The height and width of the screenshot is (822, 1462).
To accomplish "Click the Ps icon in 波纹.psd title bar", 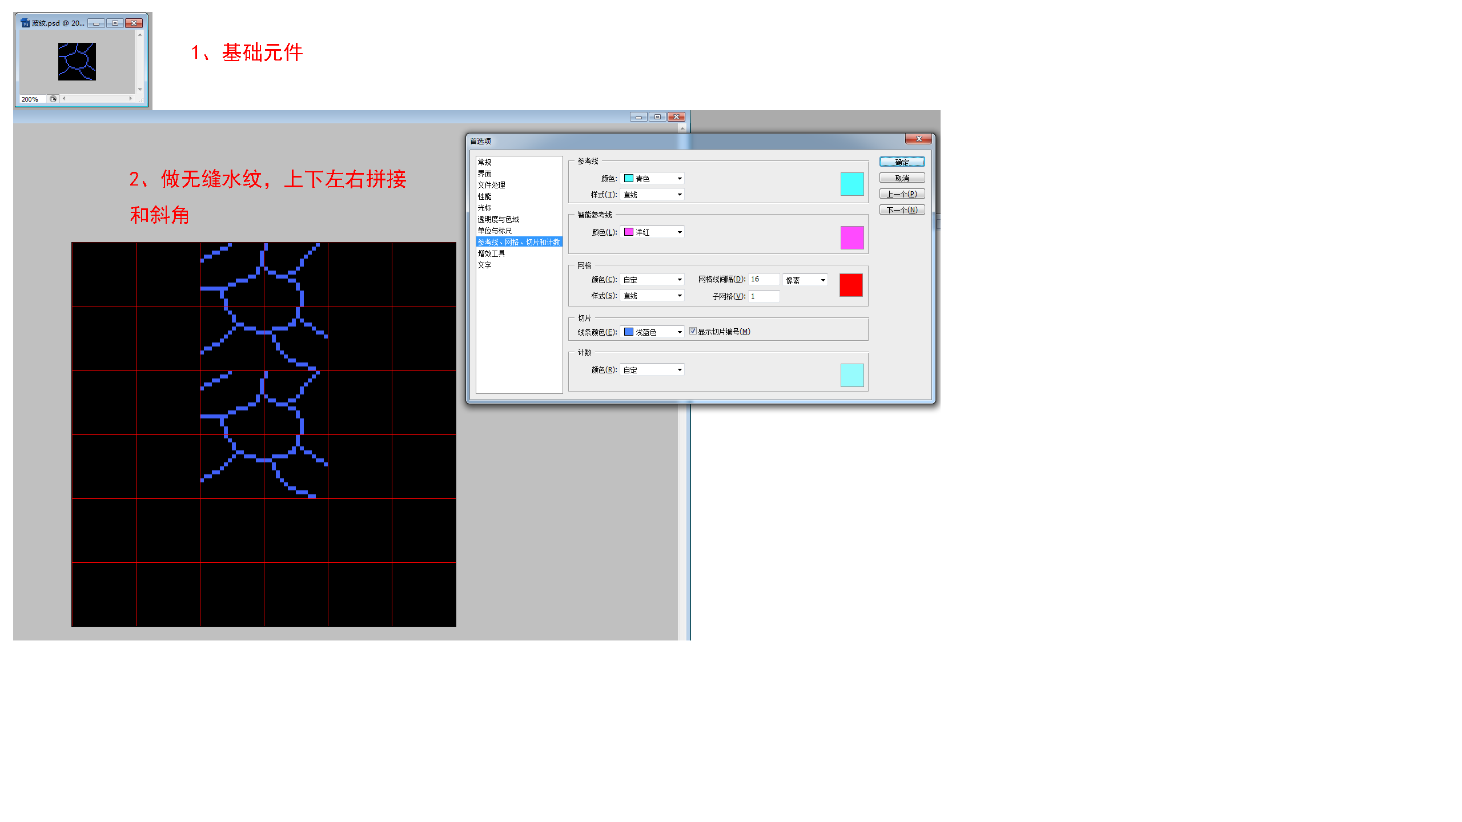I will point(25,23).
